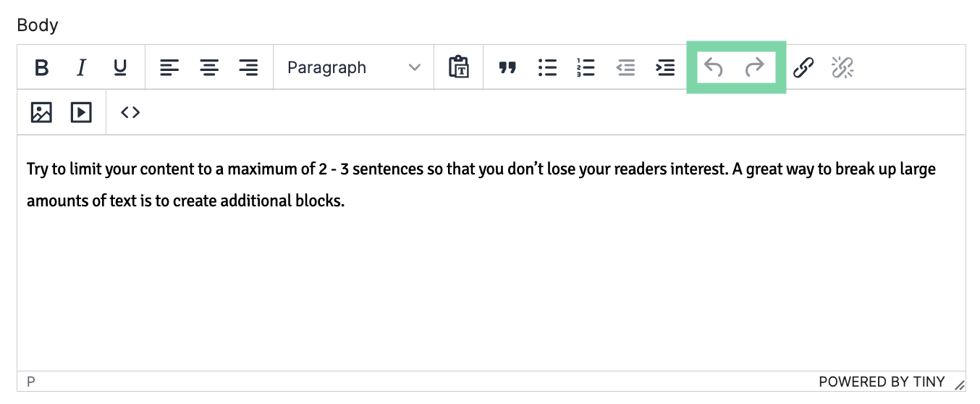980x404 pixels.
Task: Align text to the right
Action: coord(248,68)
